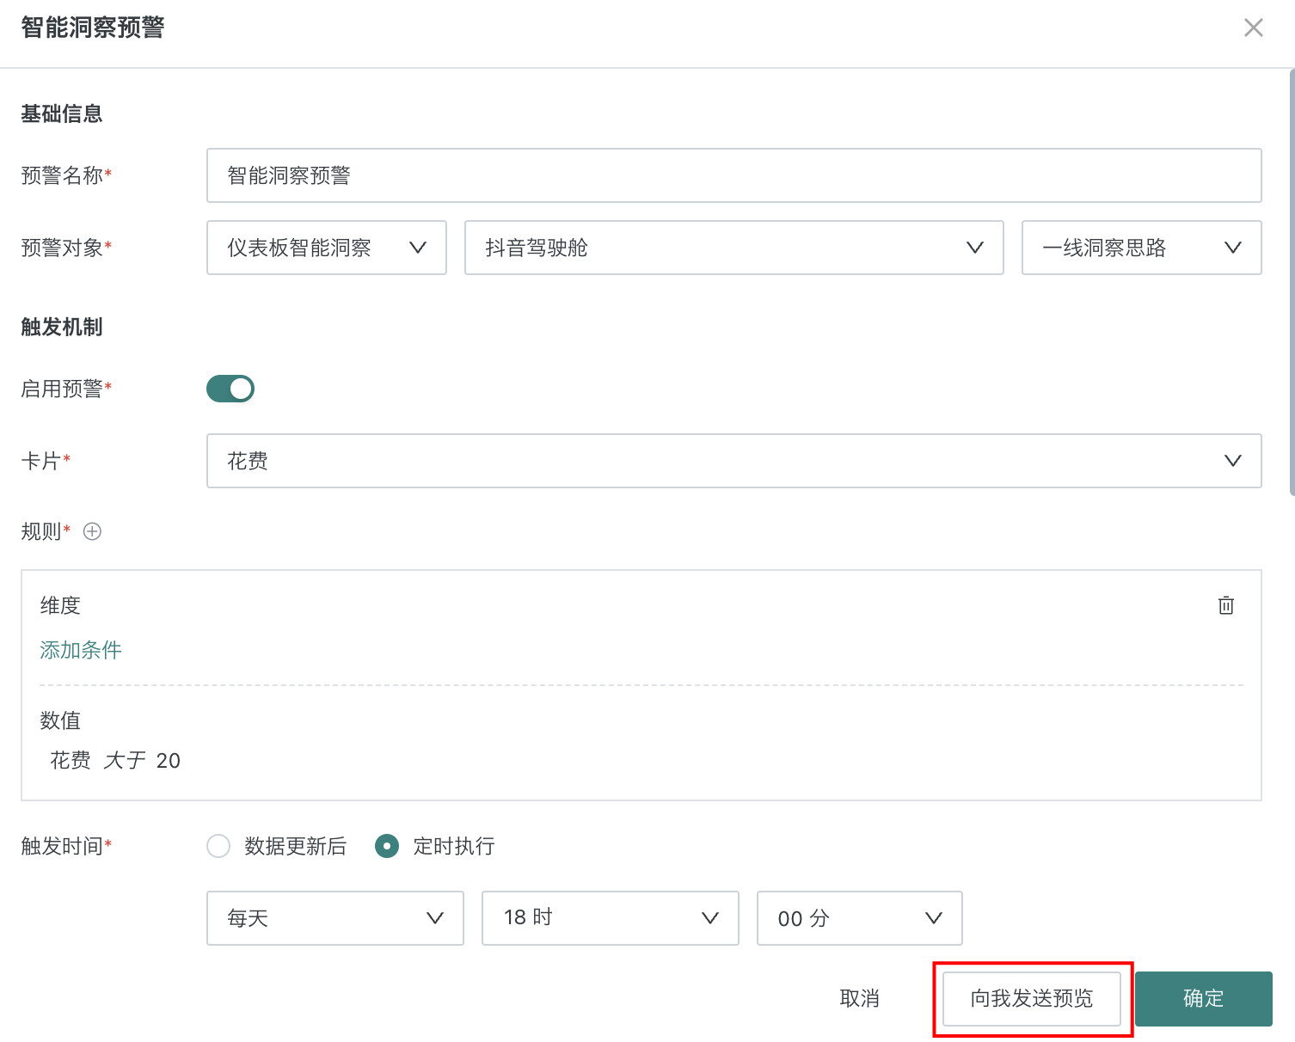Open the 仪表板智能洞察 dropdown
Screen dimensions: 1295x1042
[x=326, y=248]
